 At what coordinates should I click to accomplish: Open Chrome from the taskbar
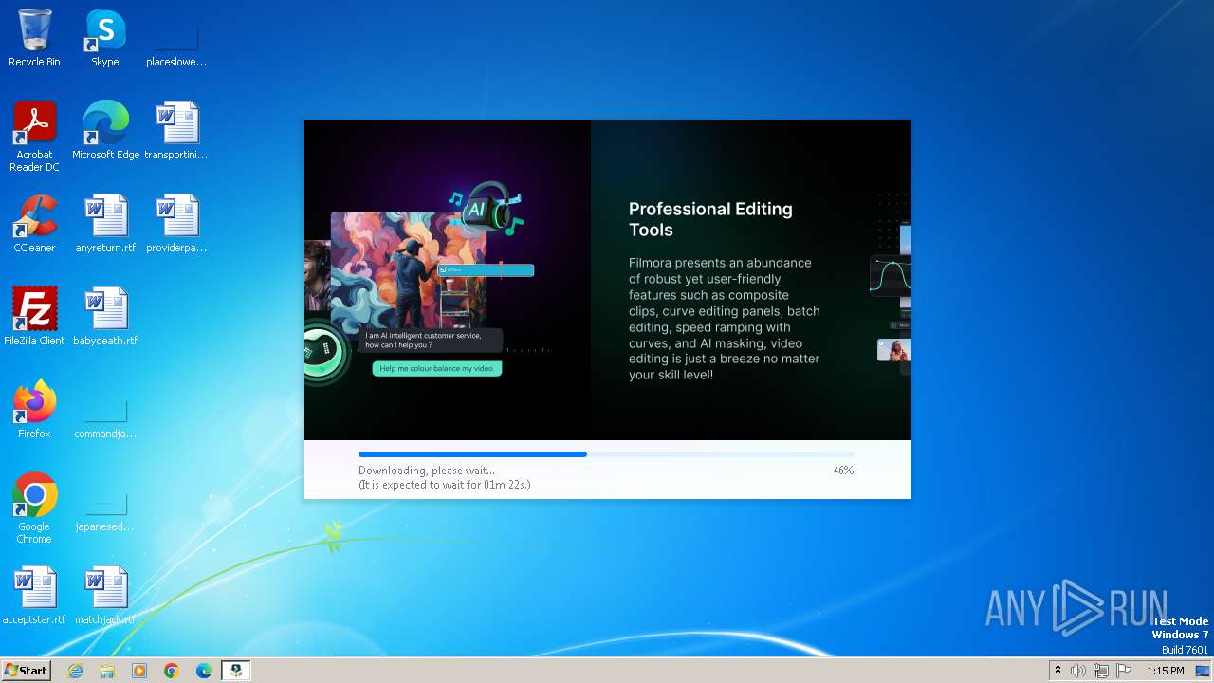click(x=172, y=671)
